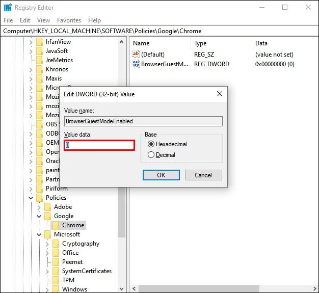Click the Registry Editor app icon

pos(8,8)
